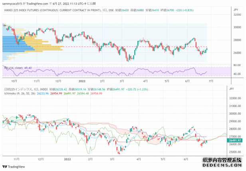This screenshot has width=246, height=171.
Task: Click the pink Ichimoku value 26954.99
Action: click(x=96, y=93)
